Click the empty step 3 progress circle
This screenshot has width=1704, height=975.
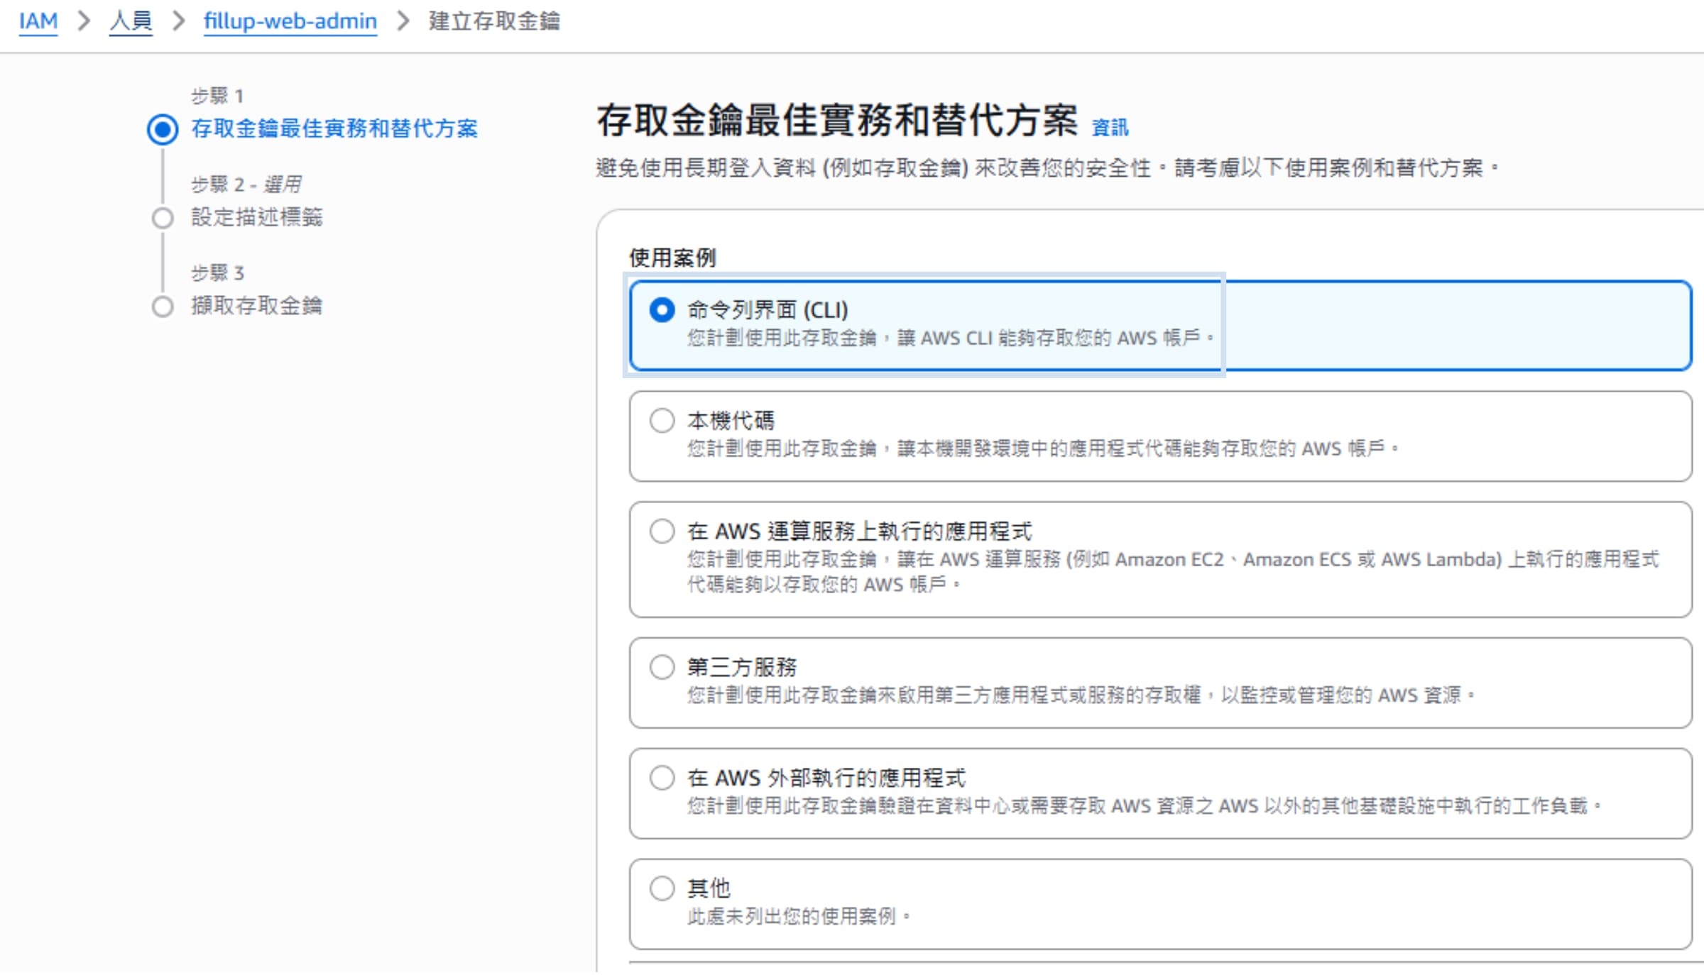pyautogui.click(x=163, y=307)
